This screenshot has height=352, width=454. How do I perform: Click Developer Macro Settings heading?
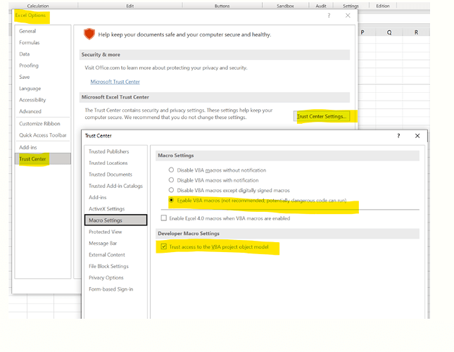pos(189,233)
